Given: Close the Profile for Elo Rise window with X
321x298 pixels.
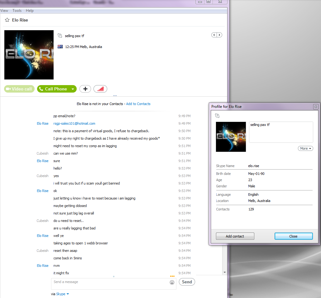Looking at the screenshot, I should point(316,107).
